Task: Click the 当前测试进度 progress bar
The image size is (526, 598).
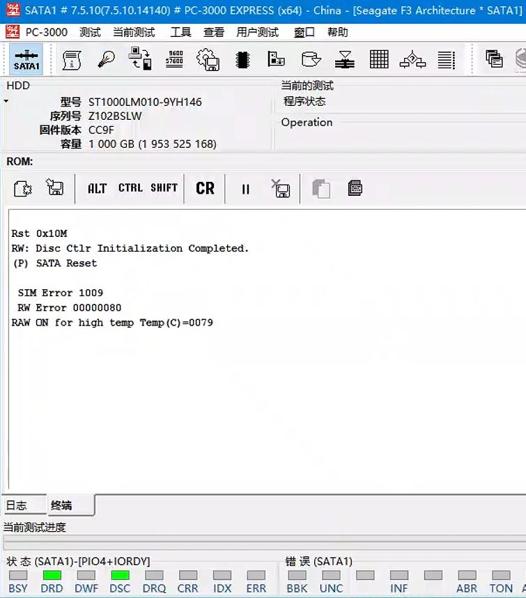Action: [265, 543]
